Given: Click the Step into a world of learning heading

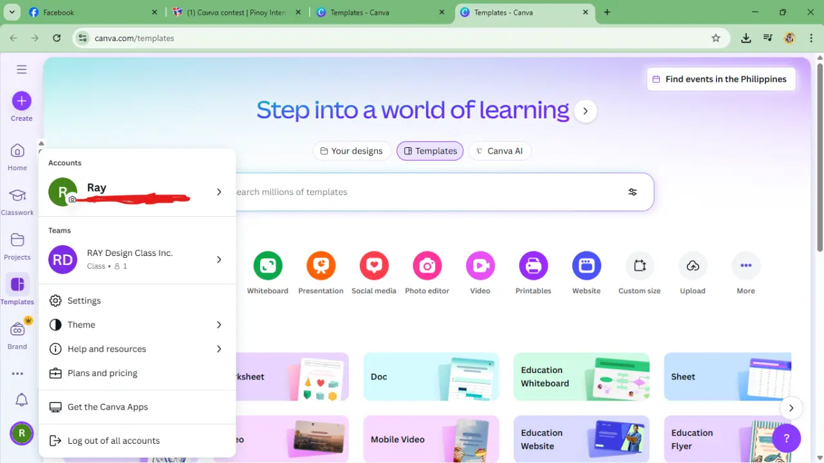Looking at the screenshot, I should (413, 110).
